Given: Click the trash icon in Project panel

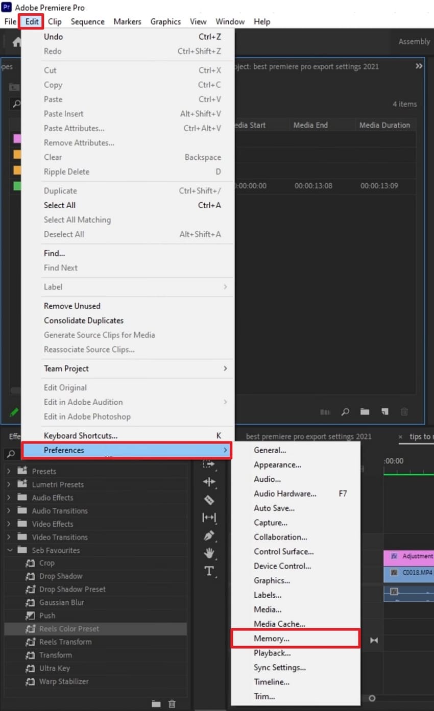Looking at the screenshot, I should pos(404,412).
